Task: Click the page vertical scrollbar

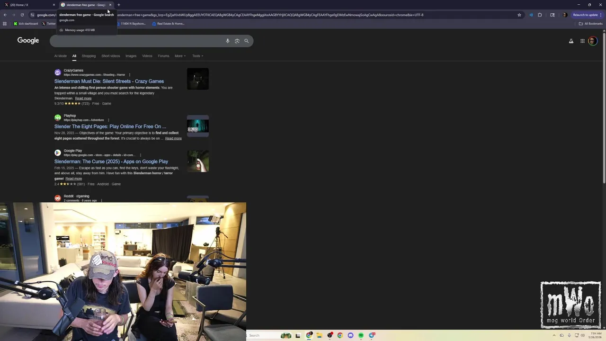Action: 604,108
